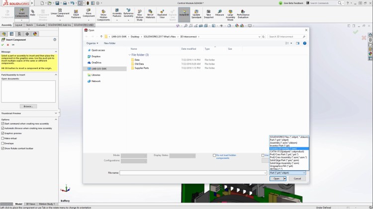Viewport: 373px width, 209px height.
Task: Click the File name input field
Action: coord(193,173)
